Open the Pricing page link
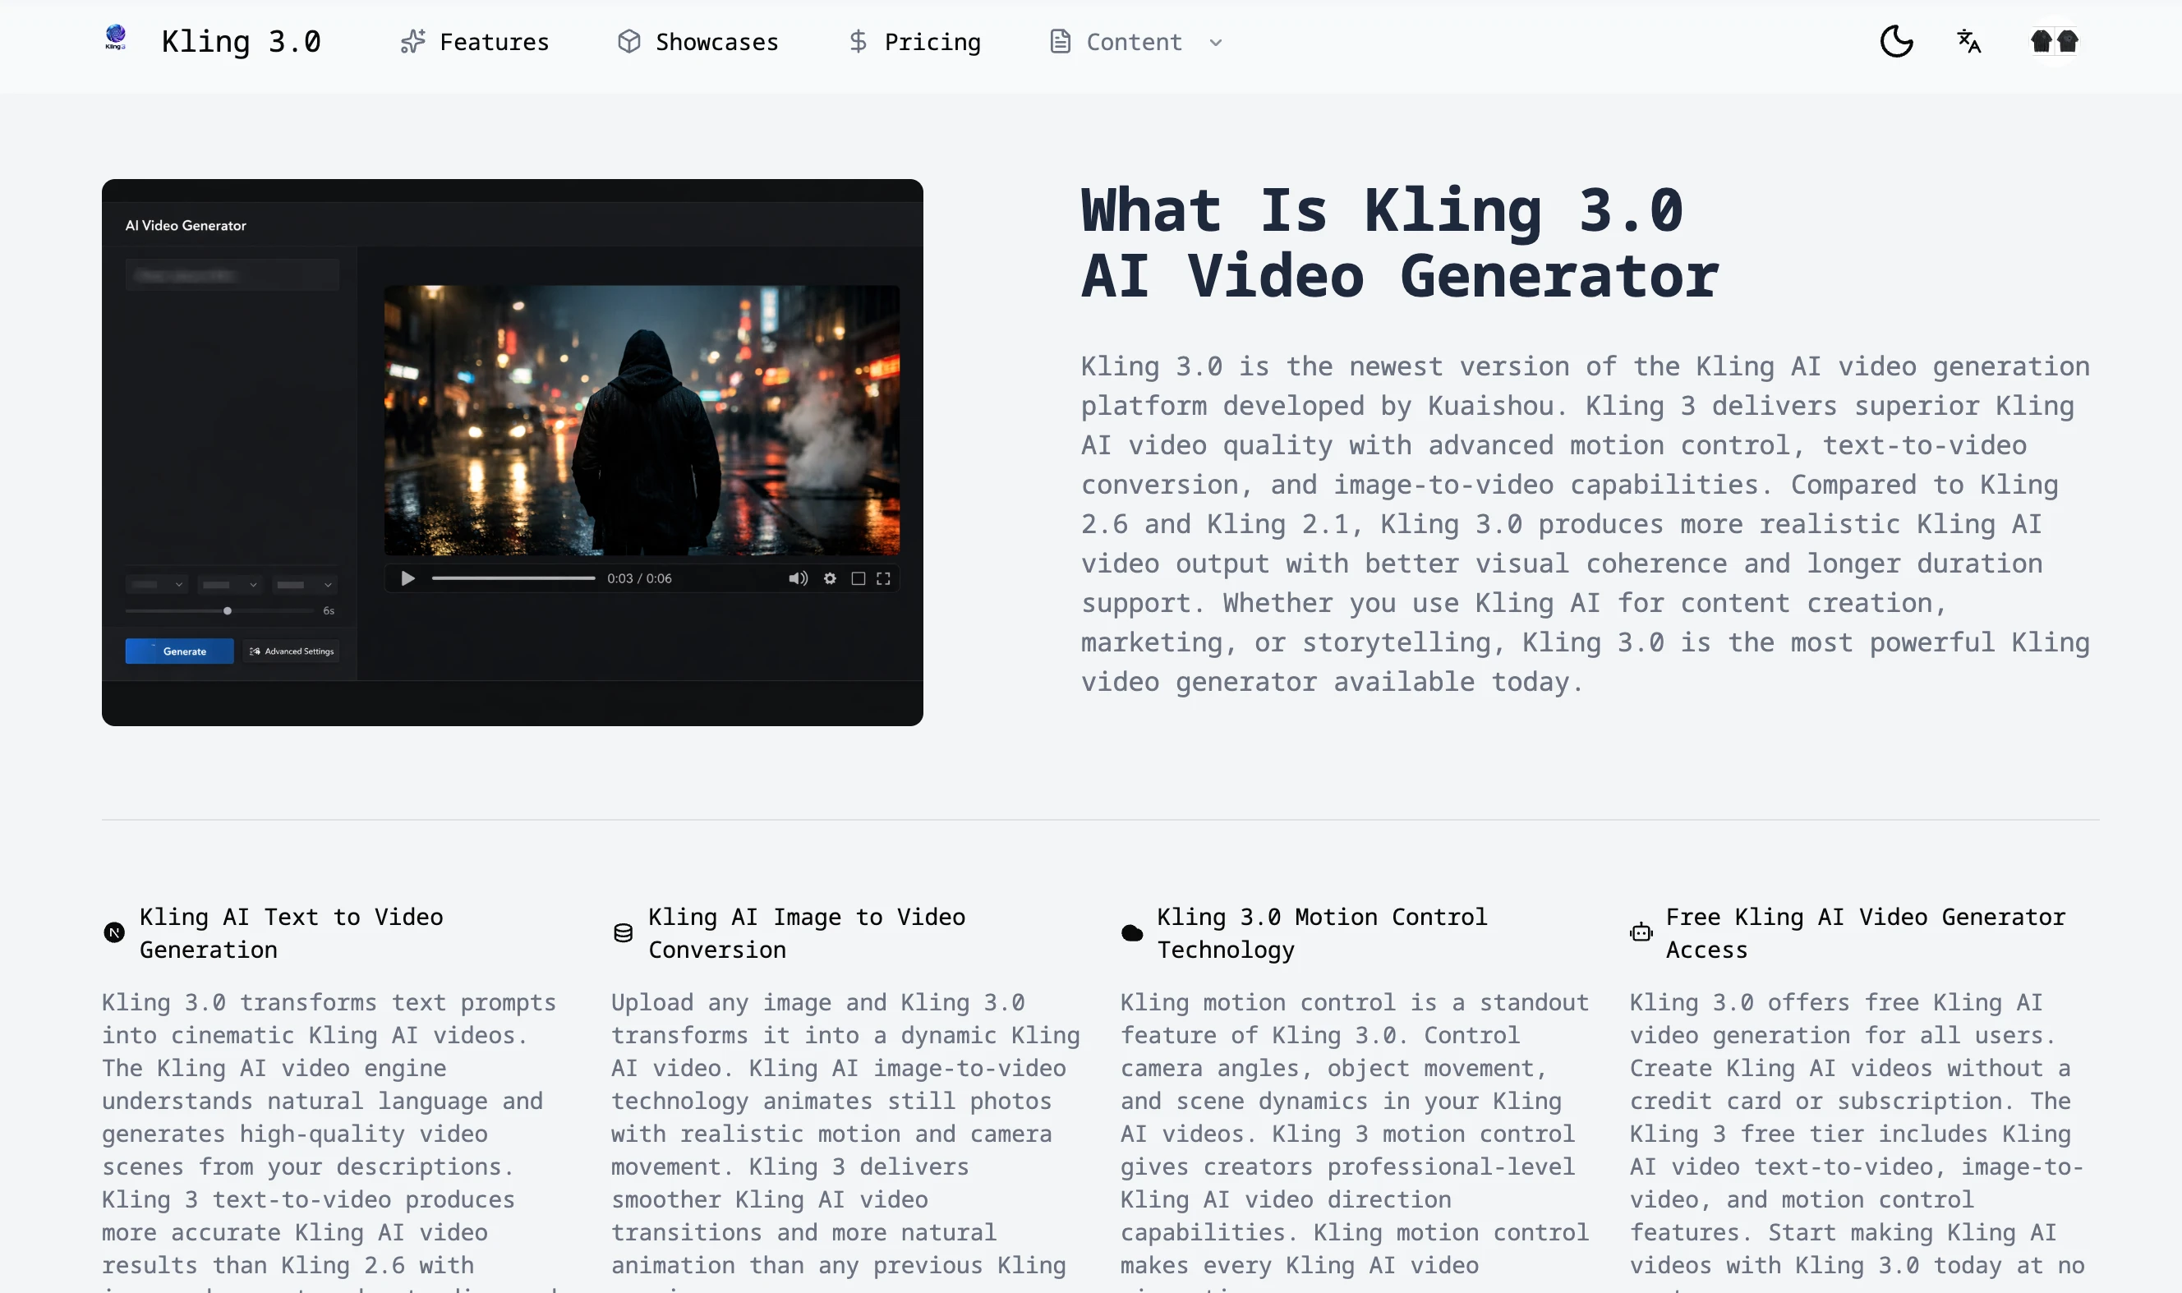 click(932, 42)
